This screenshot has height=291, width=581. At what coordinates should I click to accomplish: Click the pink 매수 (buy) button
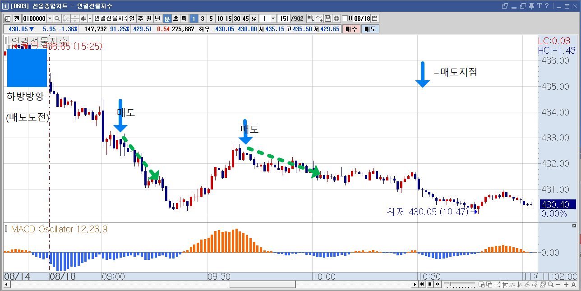point(351,29)
